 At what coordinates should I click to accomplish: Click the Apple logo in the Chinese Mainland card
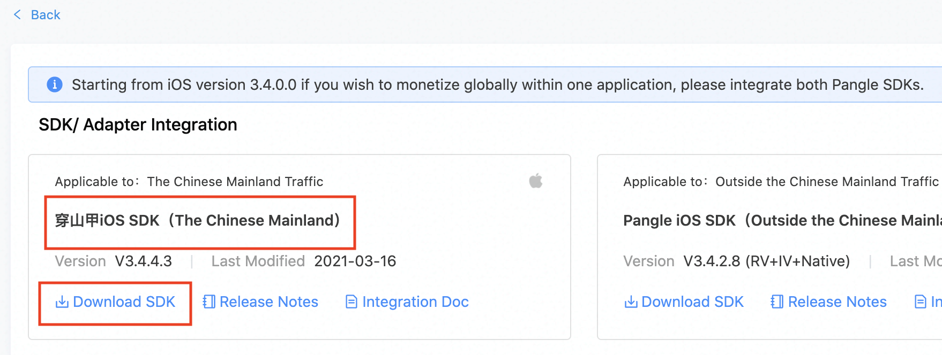[536, 181]
